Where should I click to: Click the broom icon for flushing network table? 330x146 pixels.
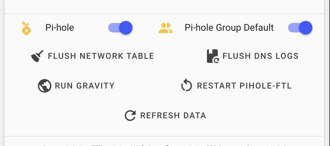click(38, 56)
